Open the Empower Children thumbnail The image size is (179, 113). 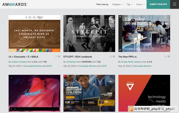[89, 93]
